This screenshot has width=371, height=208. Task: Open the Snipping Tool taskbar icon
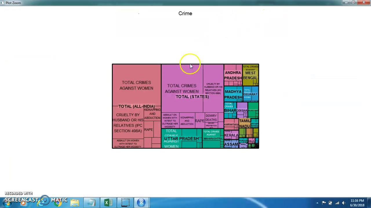pos(125,203)
